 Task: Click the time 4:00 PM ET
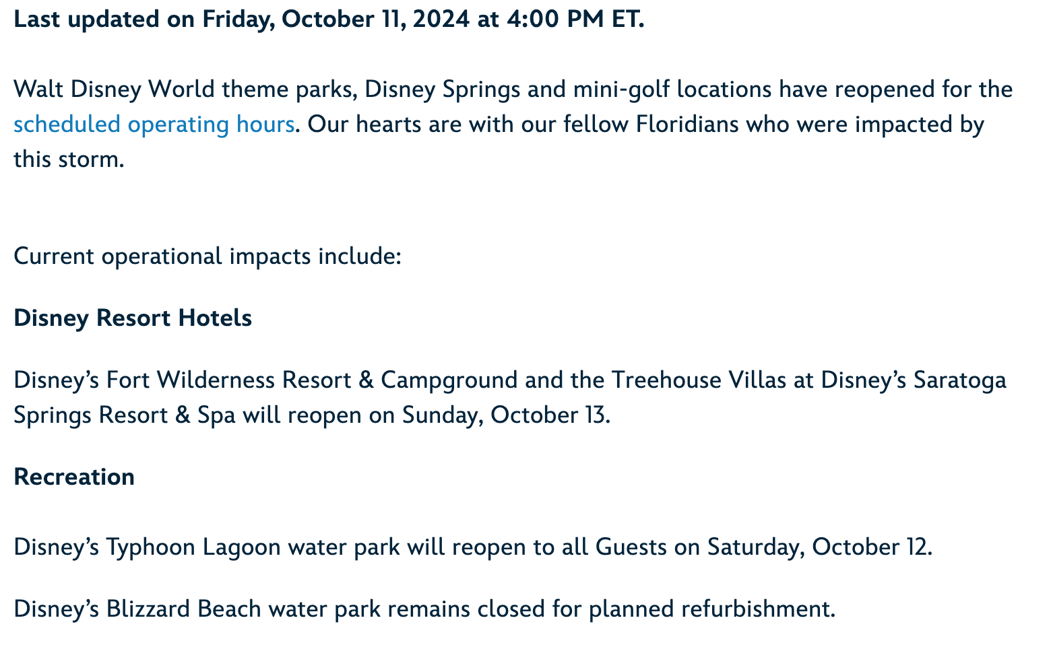click(575, 20)
